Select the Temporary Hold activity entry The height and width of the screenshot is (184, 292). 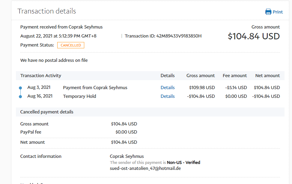79,96
